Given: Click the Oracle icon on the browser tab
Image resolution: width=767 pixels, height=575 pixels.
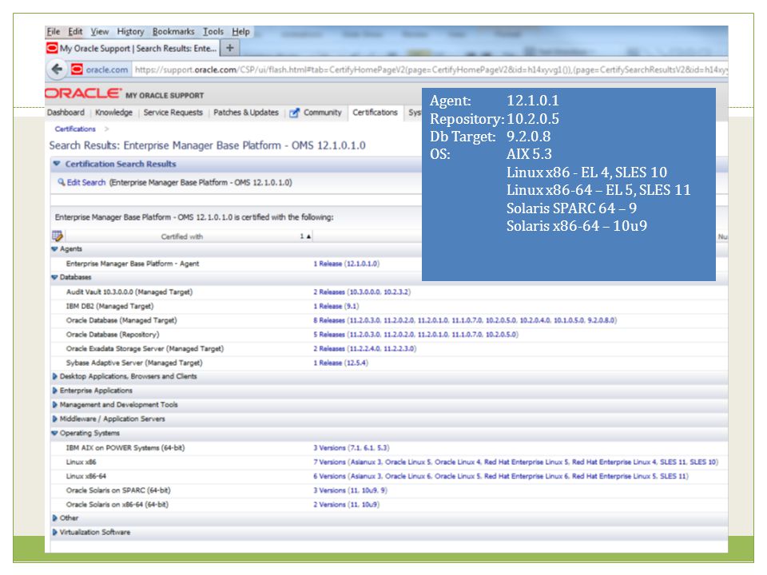Looking at the screenshot, I should [x=52, y=48].
